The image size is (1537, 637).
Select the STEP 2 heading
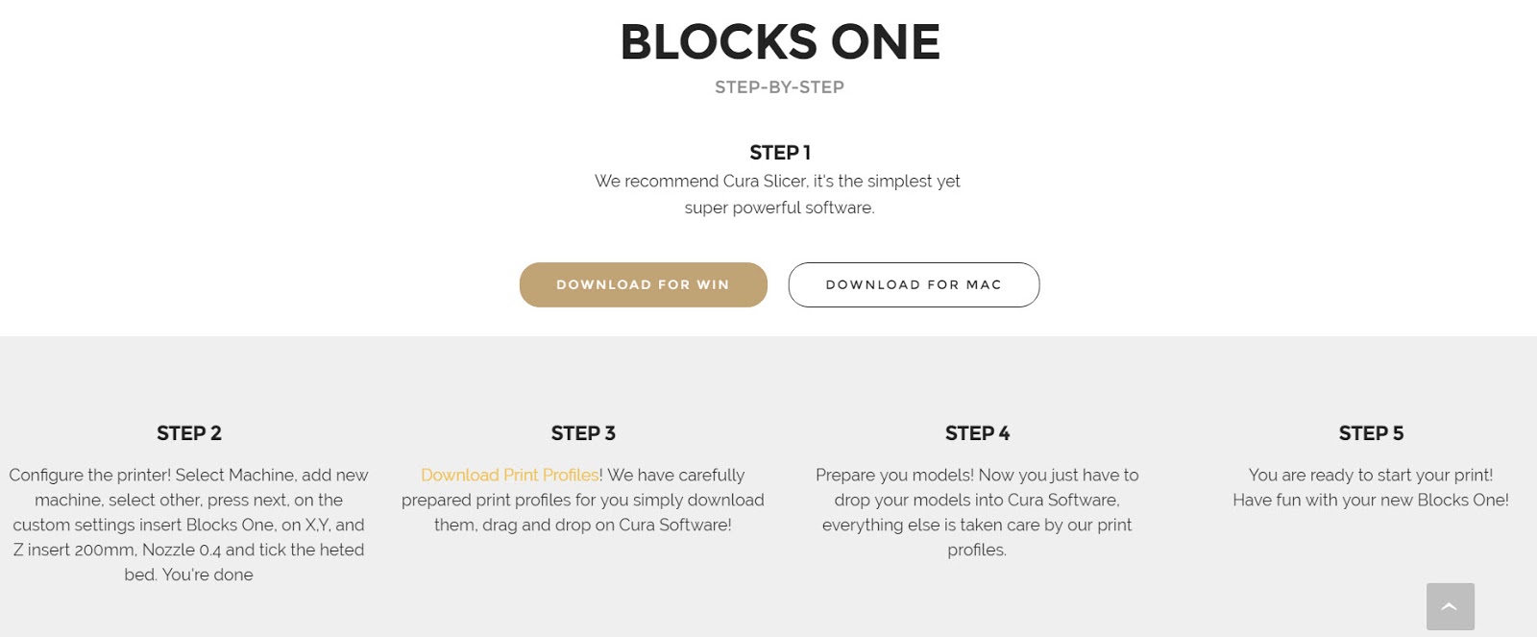pyautogui.click(x=189, y=433)
